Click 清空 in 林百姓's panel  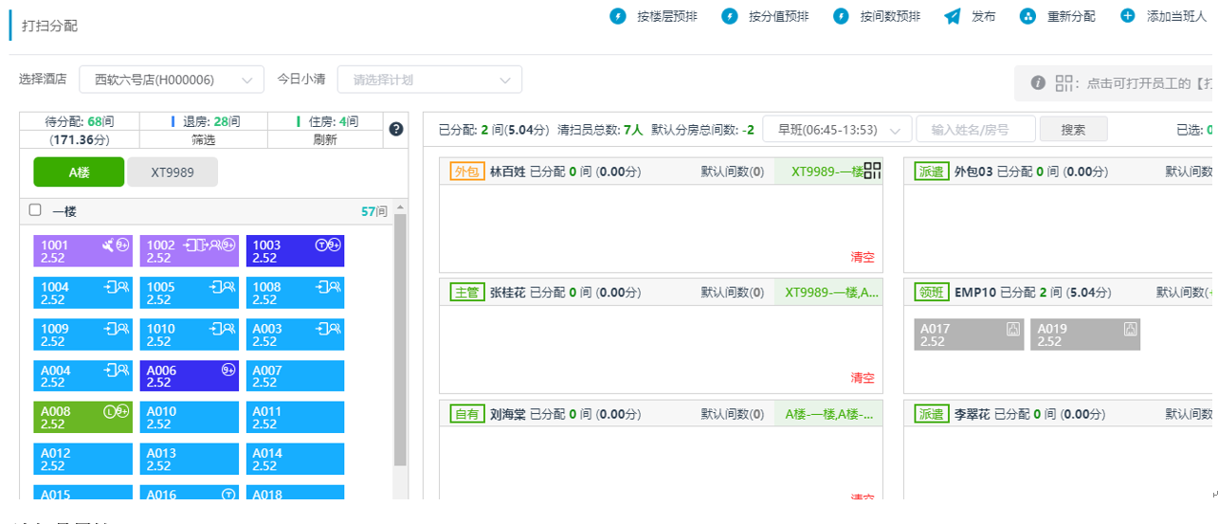(862, 257)
